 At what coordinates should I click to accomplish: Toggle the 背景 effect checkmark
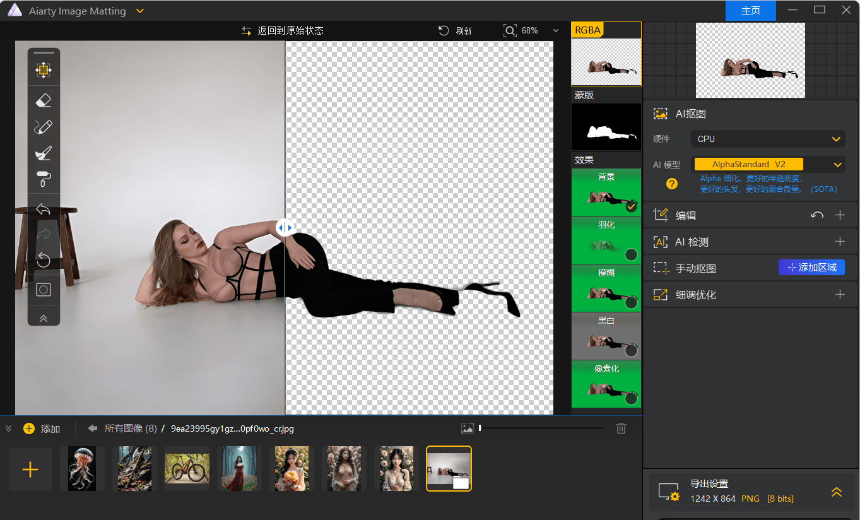(631, 206)
